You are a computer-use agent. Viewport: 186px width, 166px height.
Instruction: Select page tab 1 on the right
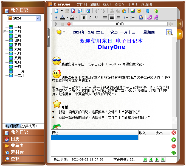180,24
